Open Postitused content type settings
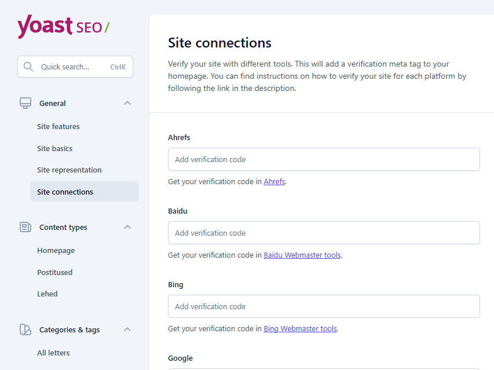Image resolution: width=494 pixels, height=370 pixels. coord(55,272)
